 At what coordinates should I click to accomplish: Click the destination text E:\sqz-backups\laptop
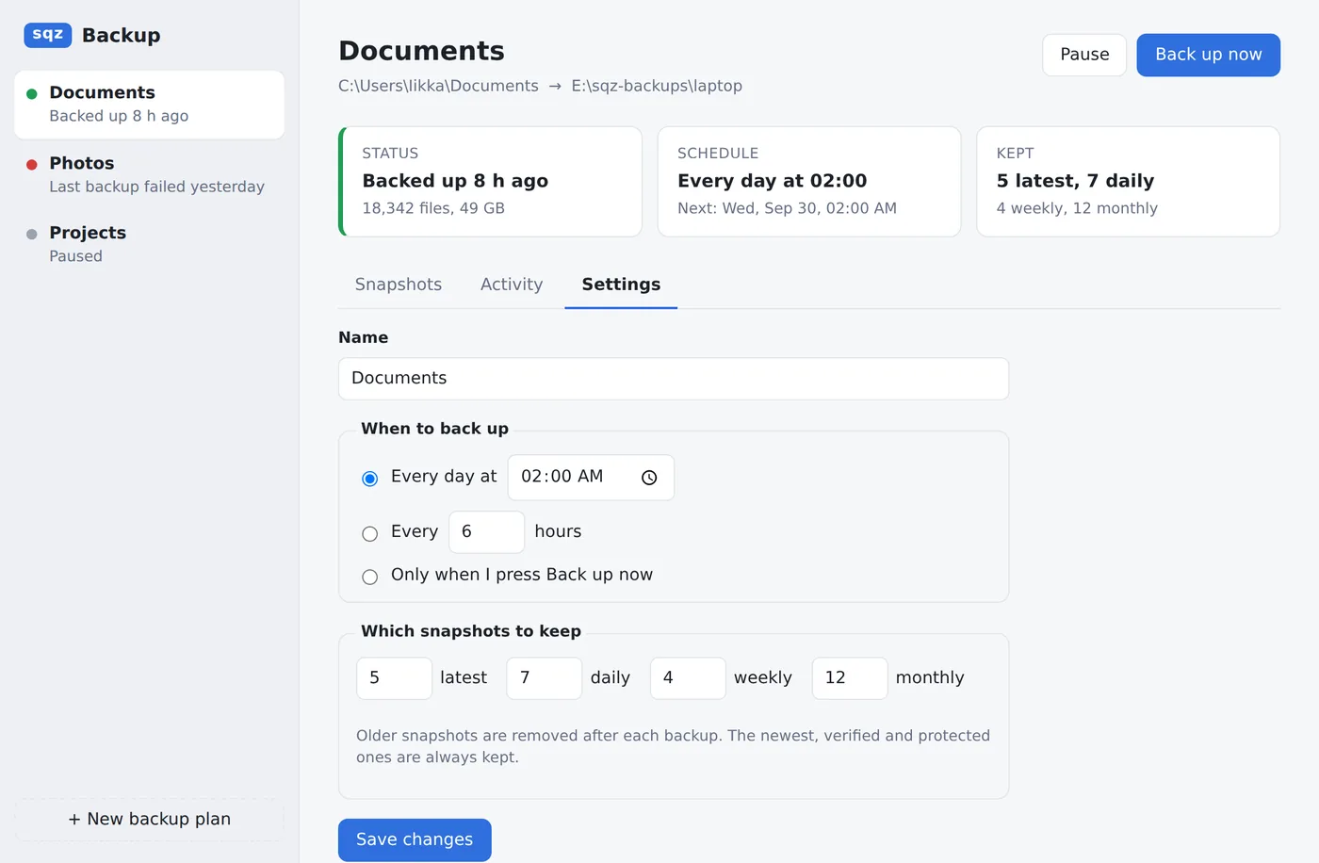click(657, 86)
